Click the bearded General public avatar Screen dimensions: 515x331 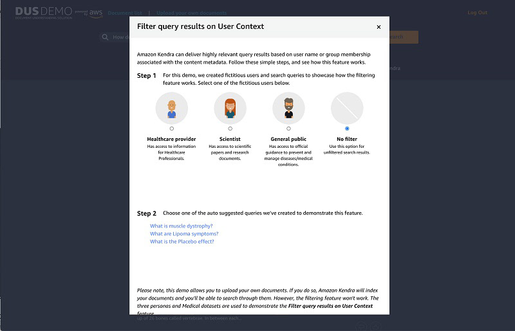click(288, 108)
